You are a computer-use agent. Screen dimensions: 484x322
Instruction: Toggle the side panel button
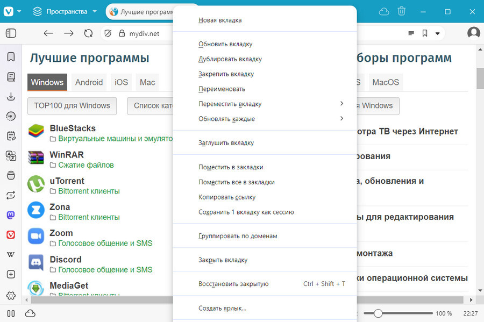pos(11,33)
